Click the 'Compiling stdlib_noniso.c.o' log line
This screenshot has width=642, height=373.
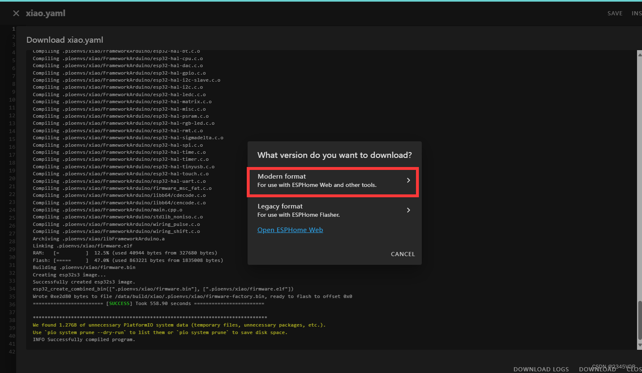pyautogui.click(x=118, y=217)
